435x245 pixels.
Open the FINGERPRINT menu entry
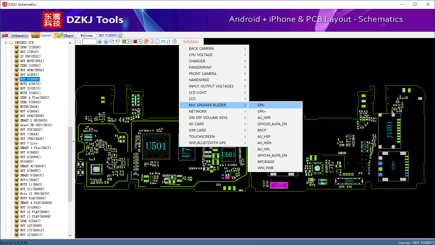214,67
